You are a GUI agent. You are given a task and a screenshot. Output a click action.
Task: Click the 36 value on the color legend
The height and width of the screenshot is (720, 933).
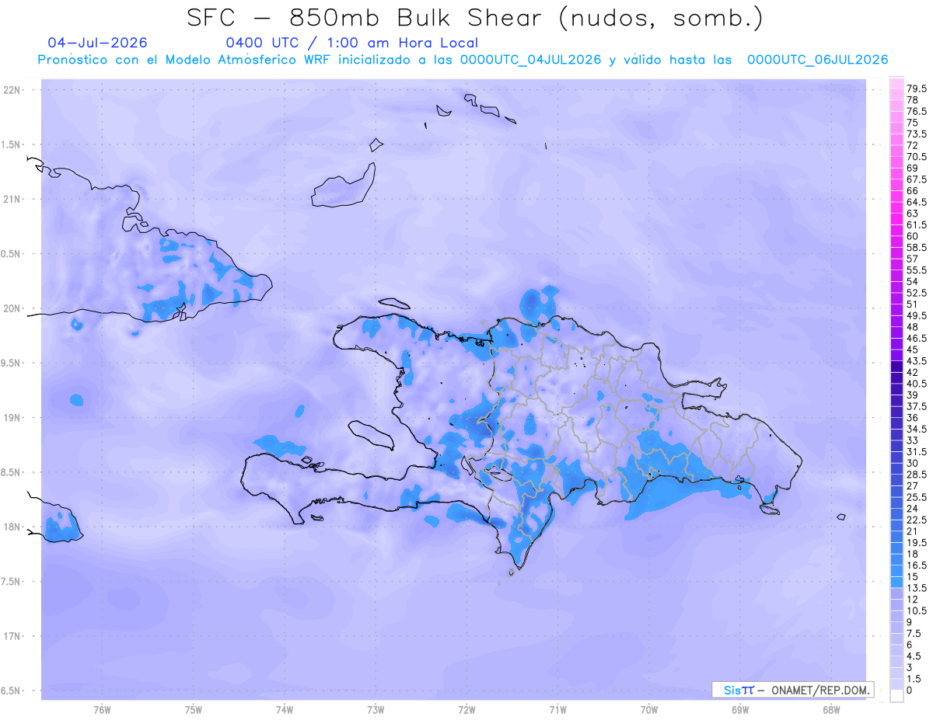913,418
